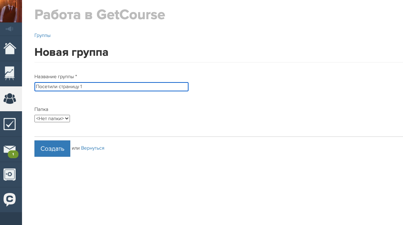Toggle the megaphone sound icon

point(10,29)
